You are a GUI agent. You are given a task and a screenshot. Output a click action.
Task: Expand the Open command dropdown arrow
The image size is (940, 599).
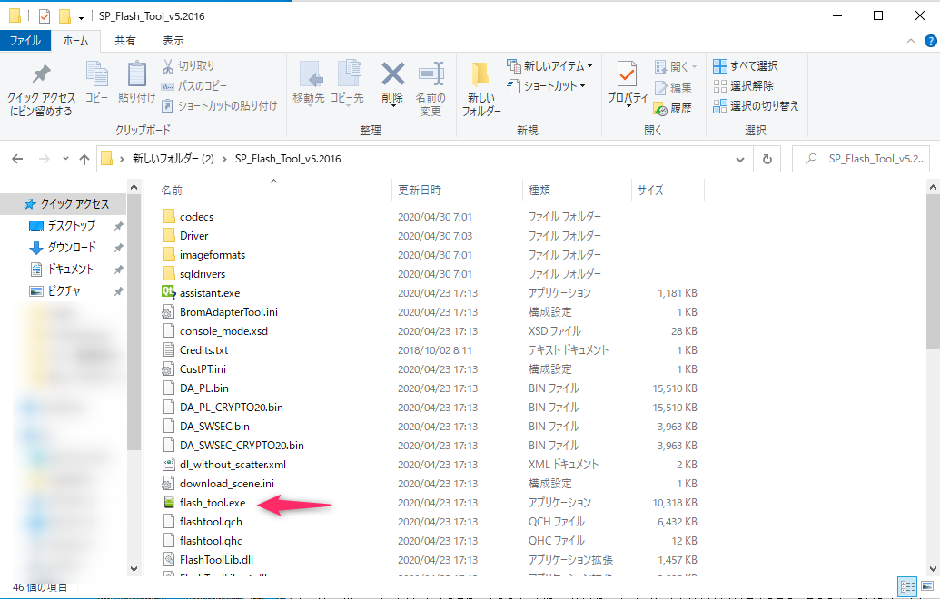coord(694,66)
